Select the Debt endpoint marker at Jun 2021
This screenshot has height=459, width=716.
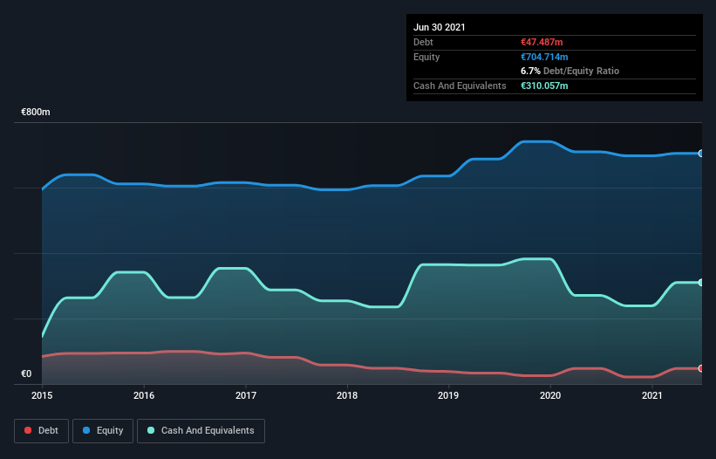[x=701, y=368]
